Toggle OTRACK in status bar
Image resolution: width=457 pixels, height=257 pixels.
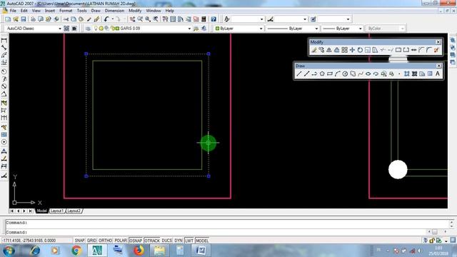coord(152,241)
